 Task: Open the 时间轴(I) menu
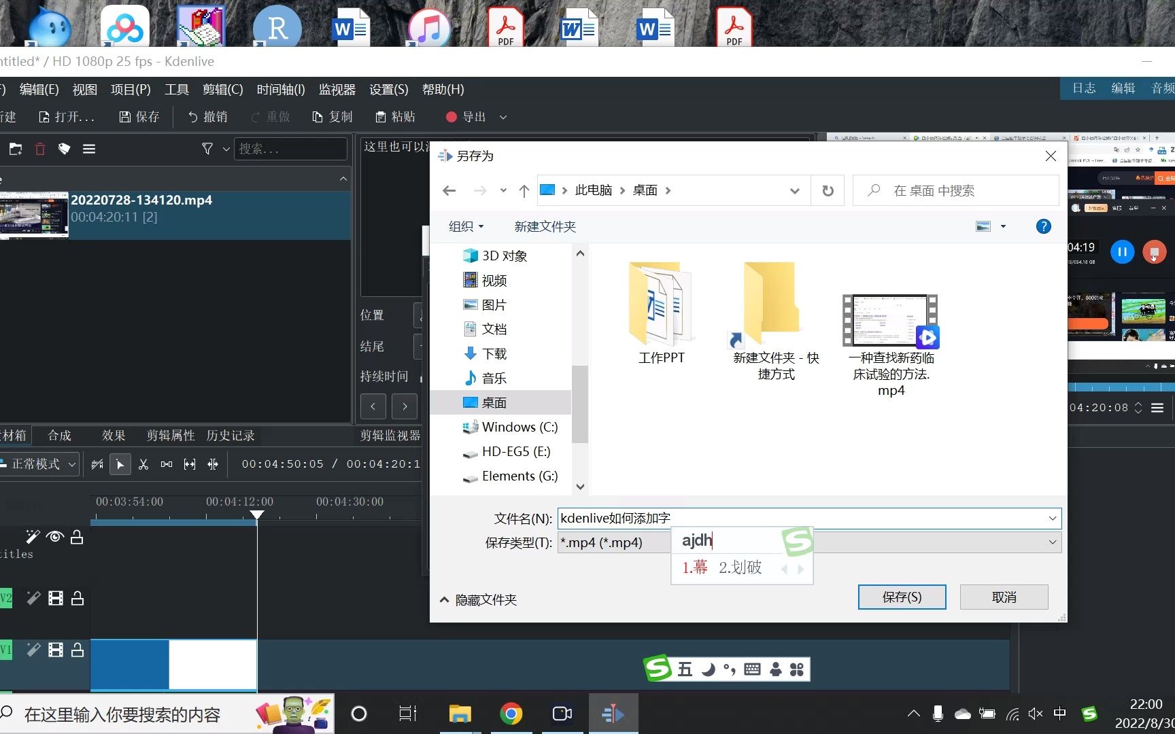(x=281, y=89)
